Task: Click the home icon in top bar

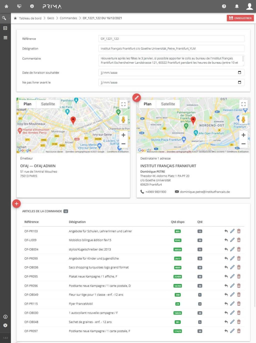Action: point(6,6)
